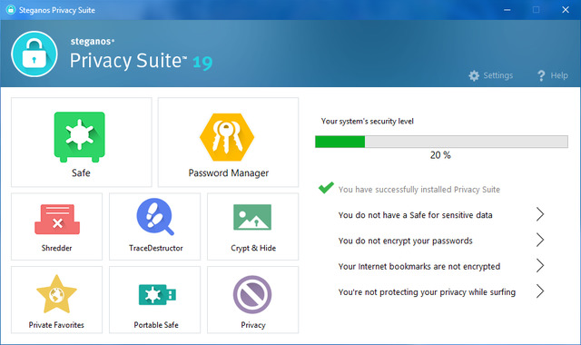Click the small lock icon in title bar
Viewport: 581px width, 345px height.
tap(11, 10)
